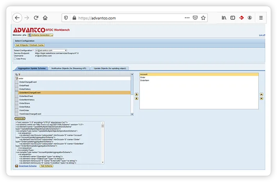Click the filter funnel icon in list header

pos(19,75)
